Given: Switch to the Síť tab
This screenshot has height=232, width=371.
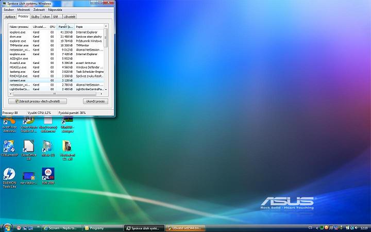Looking at the screenshot, I should 57,17.
